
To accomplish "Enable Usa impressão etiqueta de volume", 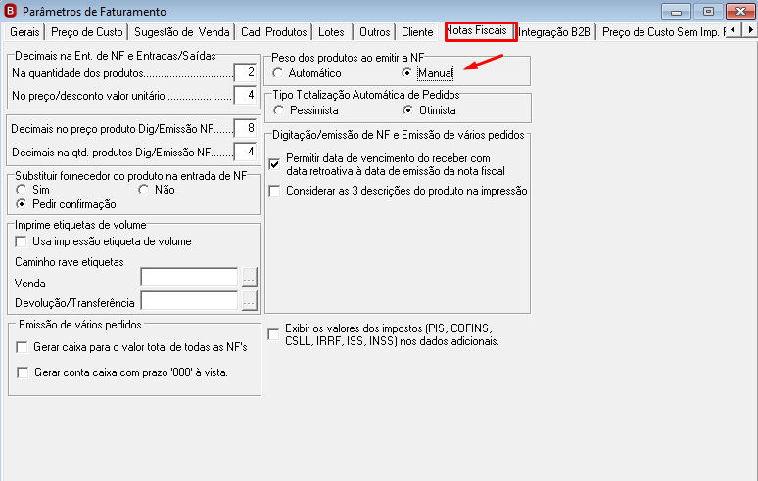I will 22,241.
